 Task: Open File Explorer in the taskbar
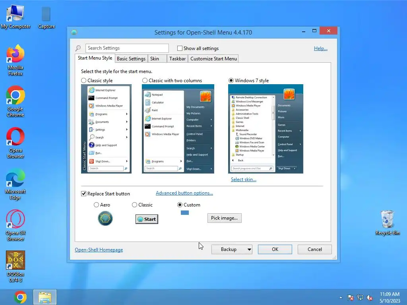click(x=45, y=297)
